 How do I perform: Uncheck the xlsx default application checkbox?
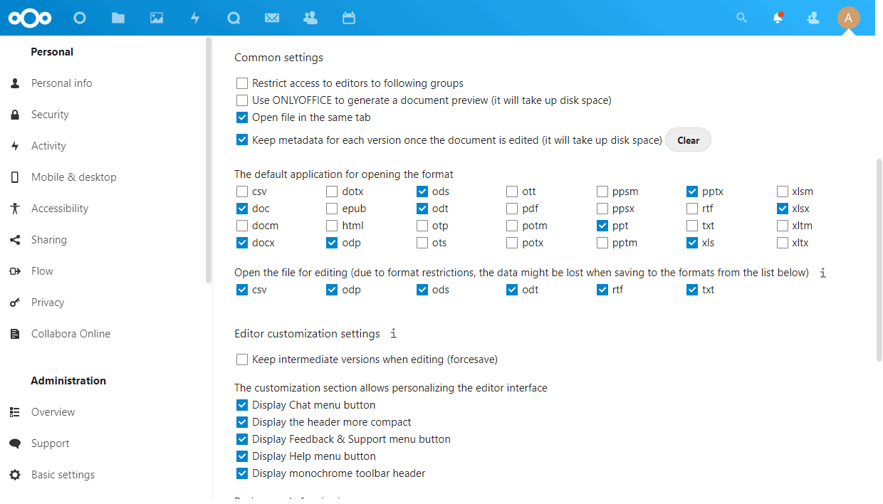pyautogui.click(x=783, y=209)
